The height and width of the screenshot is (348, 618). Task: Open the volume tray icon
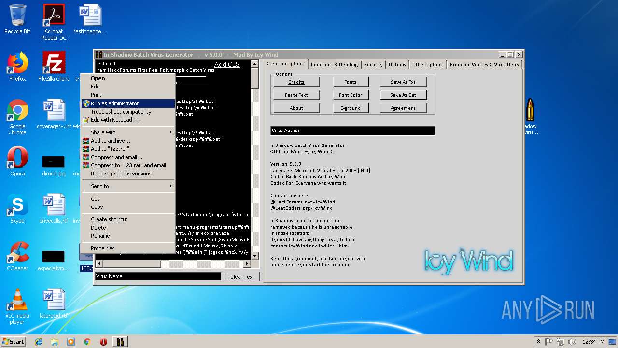(x=572, y=342)
